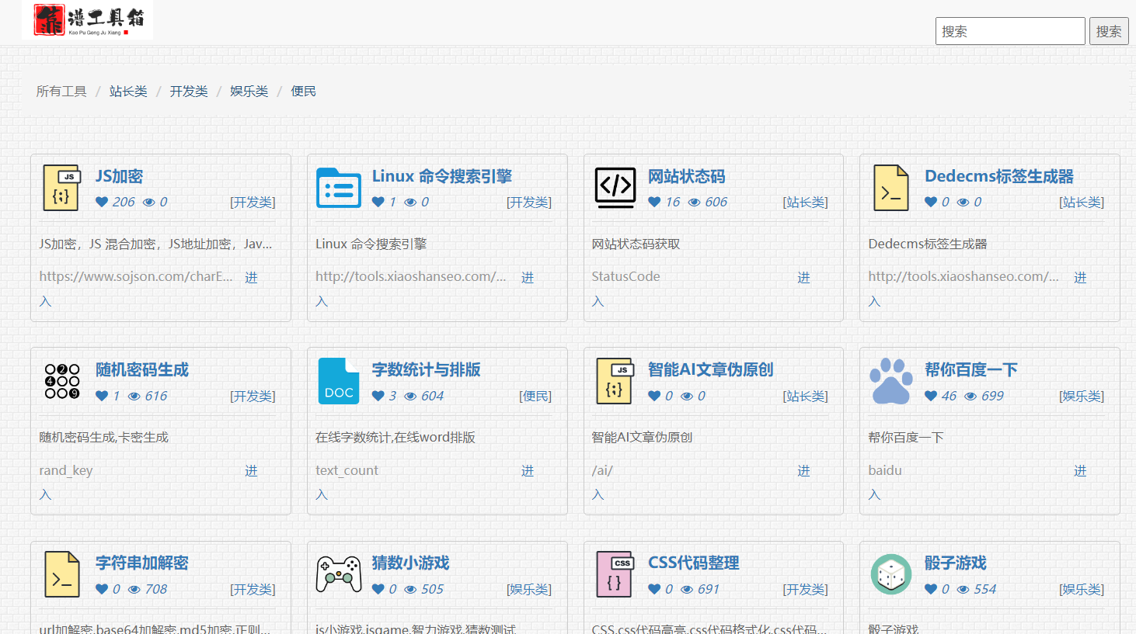The height and width of the screenshot is (634, 1136).
Task: Open the 智能AI文章伪原创 title link
Action: (710, 369)
